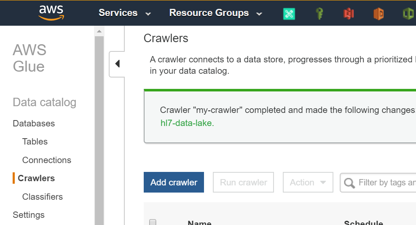The height and width of the screenshot is (225, 416).
Task: Open the teal wrench tools shortcut
Action: click(289, 13)
